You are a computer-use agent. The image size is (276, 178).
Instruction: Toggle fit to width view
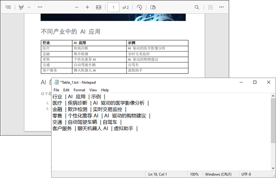pos(98,7)
